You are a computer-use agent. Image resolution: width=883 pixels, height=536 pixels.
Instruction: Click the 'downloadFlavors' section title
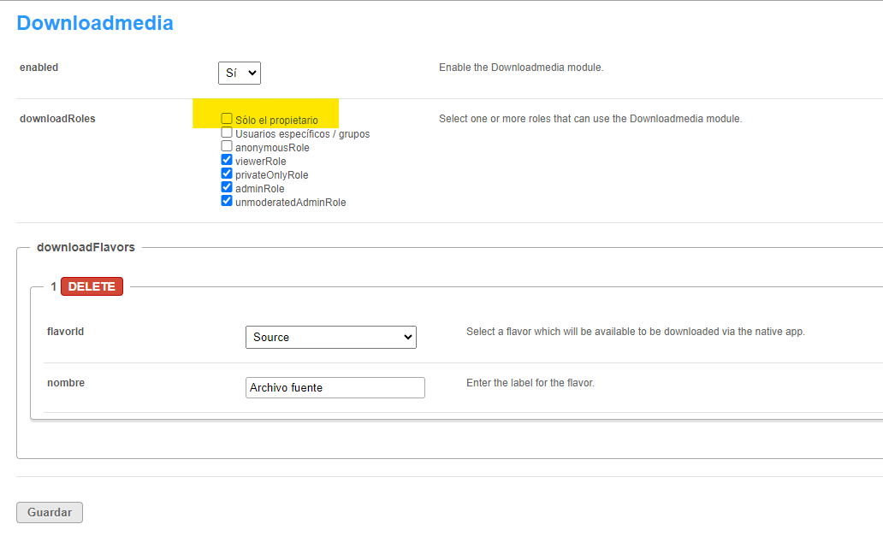86,247
